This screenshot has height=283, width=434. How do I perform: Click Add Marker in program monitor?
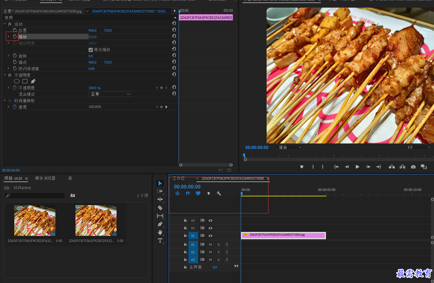302,167
